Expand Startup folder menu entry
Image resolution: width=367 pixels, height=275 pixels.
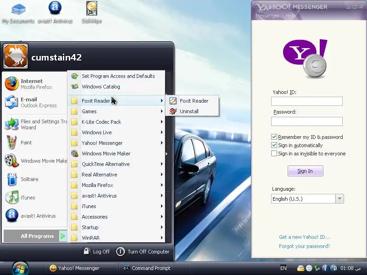click(x=117, y=227)
